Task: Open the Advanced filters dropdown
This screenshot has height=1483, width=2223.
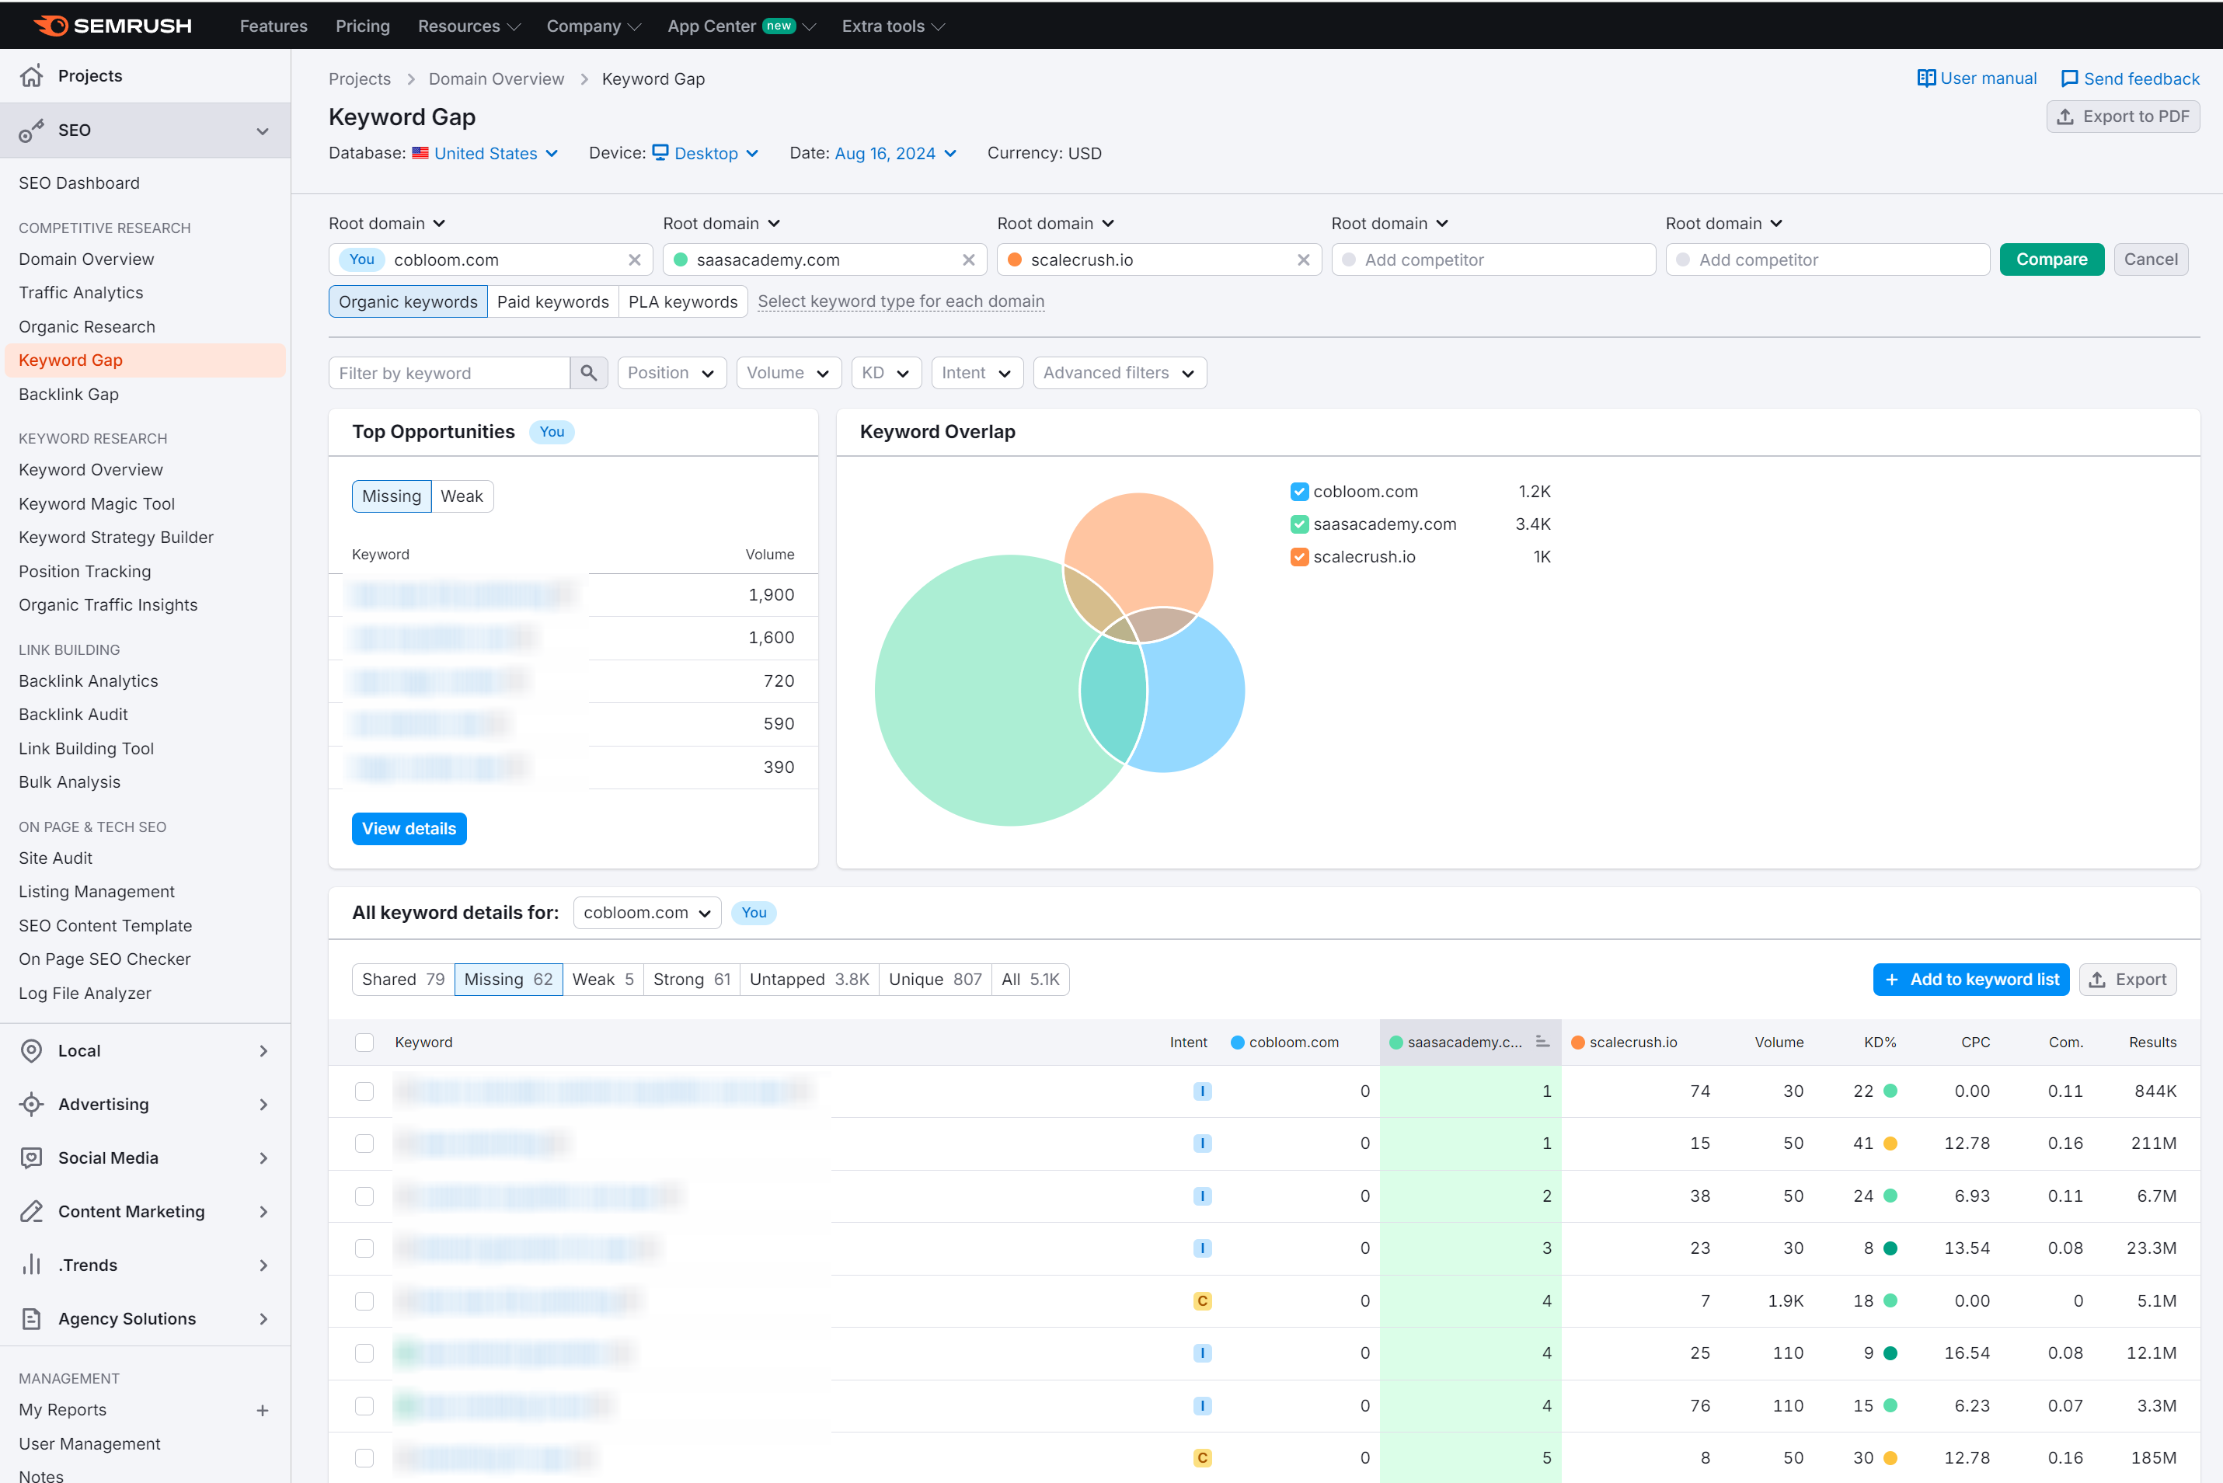Action: 1119,373
